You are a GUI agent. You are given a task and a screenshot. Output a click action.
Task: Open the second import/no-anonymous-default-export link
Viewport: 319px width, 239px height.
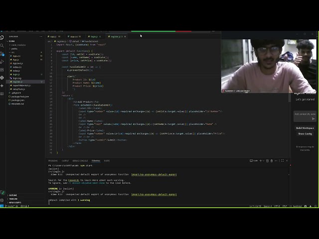click(x=154, y=194)
